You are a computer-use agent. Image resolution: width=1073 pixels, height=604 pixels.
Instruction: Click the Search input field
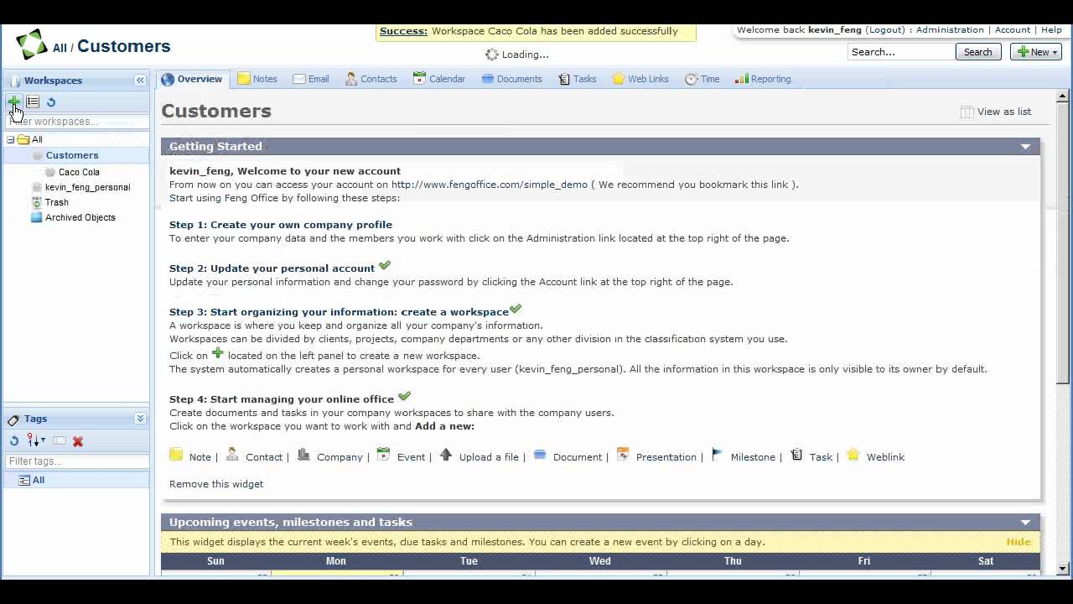point(900,52)
